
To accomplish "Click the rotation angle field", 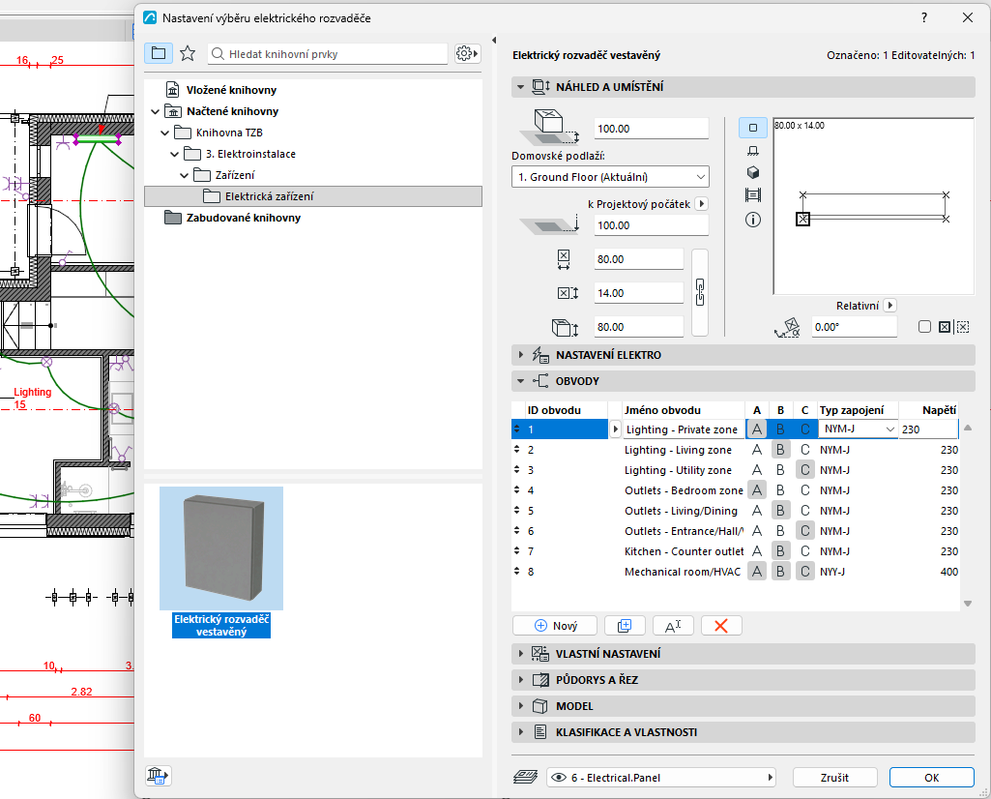I will click(854, 327).
